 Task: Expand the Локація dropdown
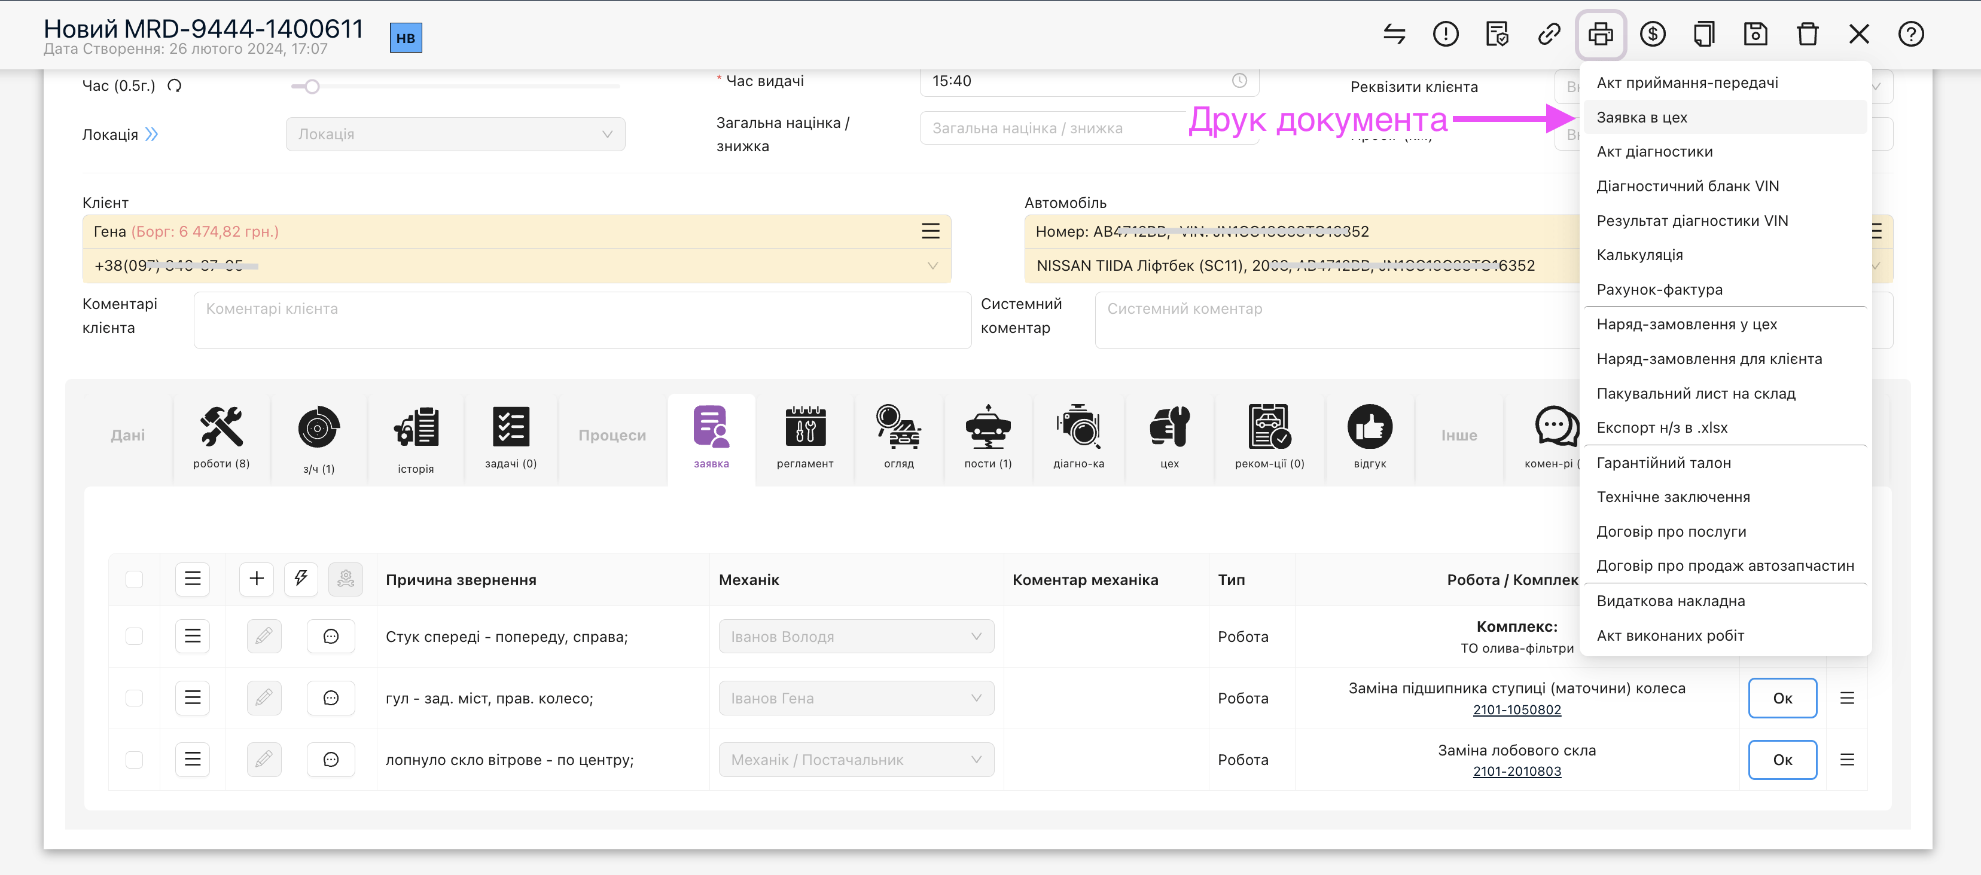click(455, 134)
